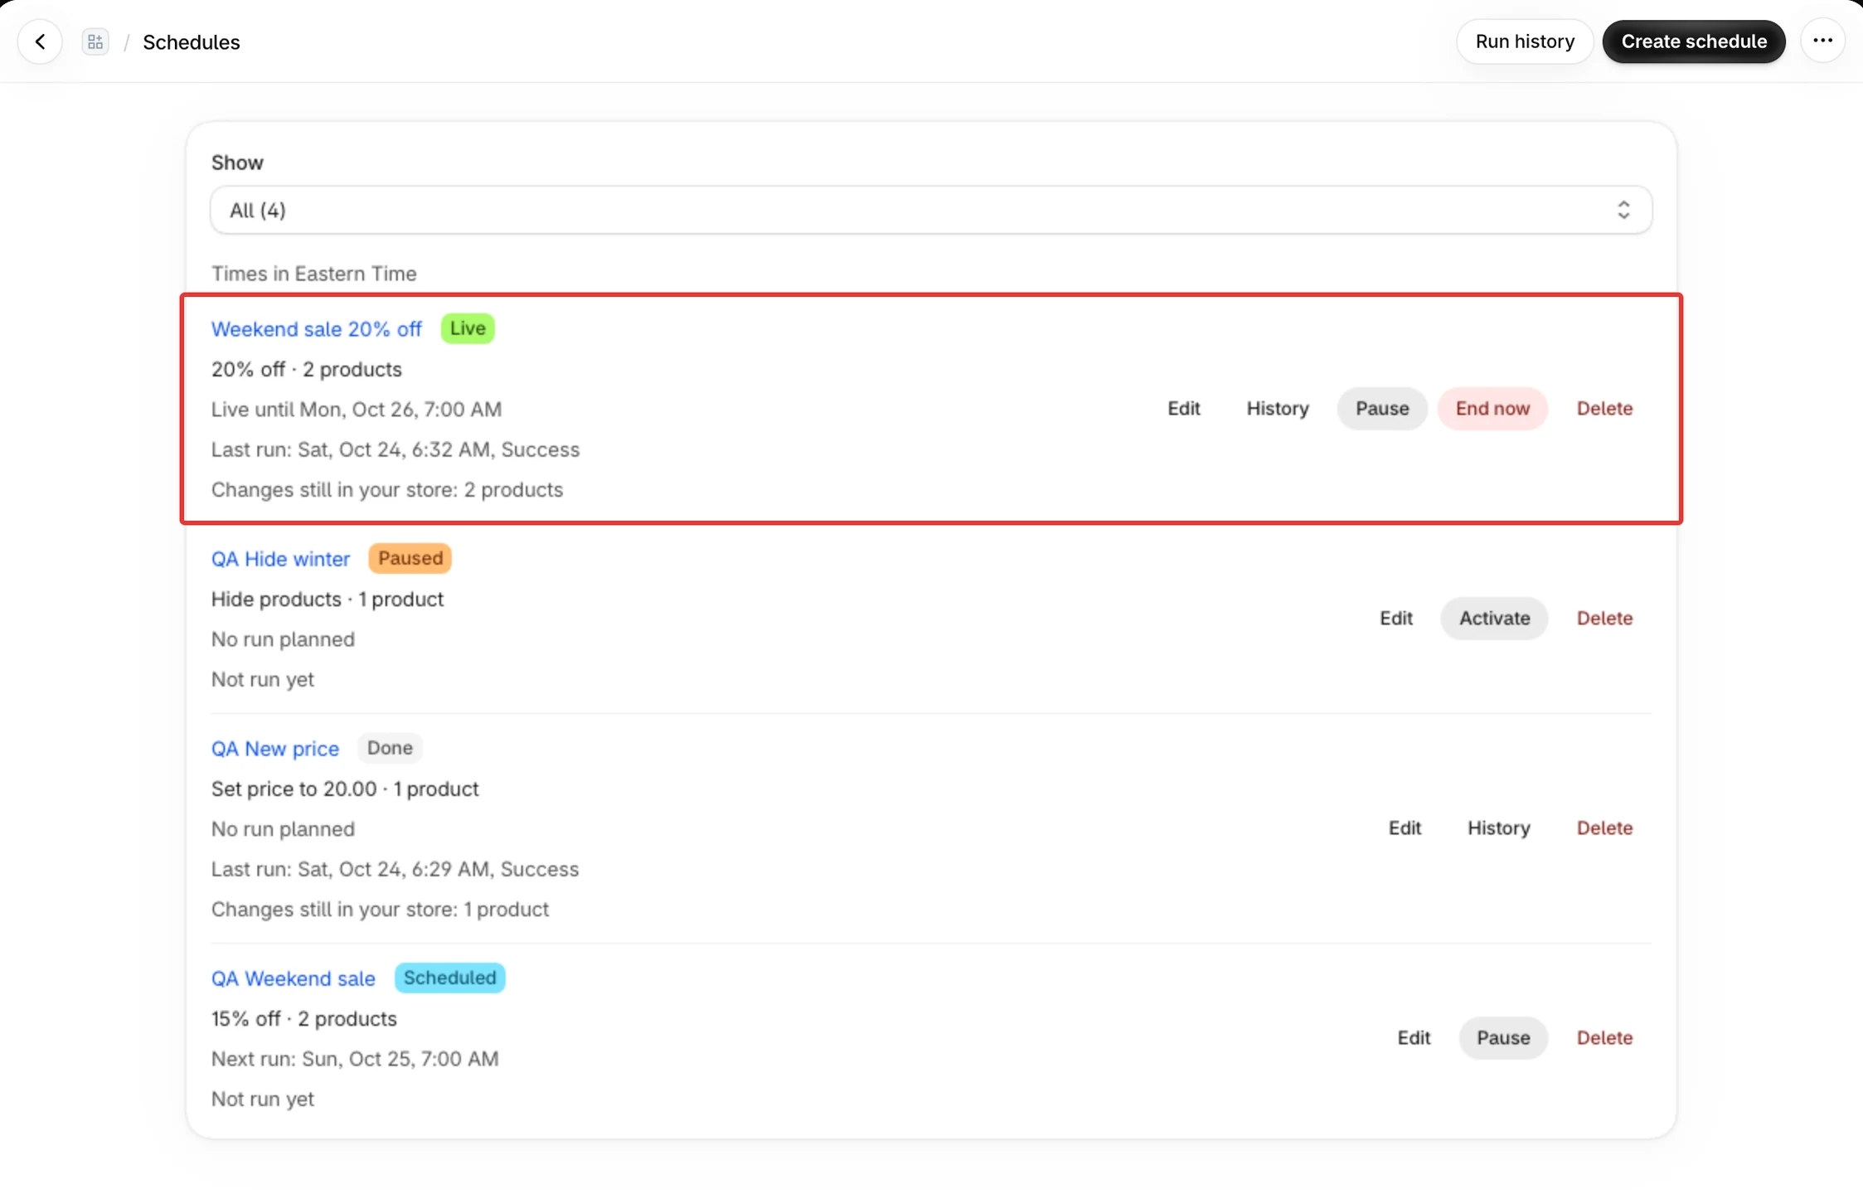
Task: Click 'Changes still in your store: 1 product'
Action: point(380,910)
